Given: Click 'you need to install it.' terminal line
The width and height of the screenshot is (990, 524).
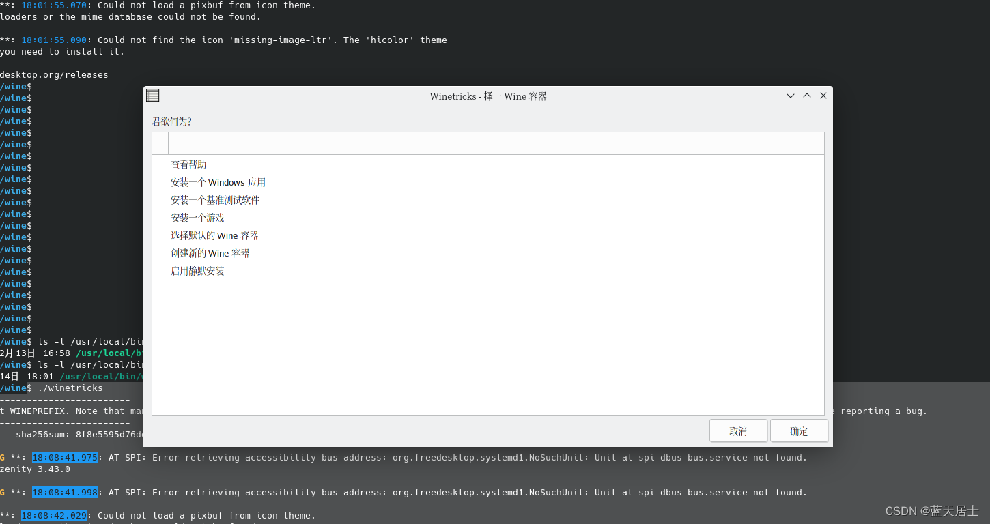Looking at the screenshot, I should point(62,52).
